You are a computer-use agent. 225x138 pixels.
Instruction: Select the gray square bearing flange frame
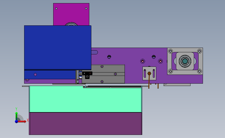pyautogui.click(x=185, y=61)
